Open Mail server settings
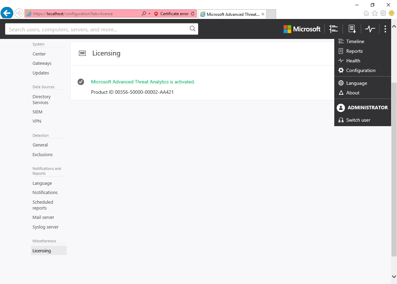 click(x=43, y=217)
